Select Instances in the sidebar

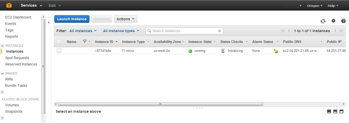pos(15,51)
